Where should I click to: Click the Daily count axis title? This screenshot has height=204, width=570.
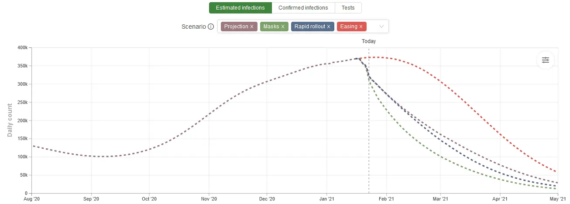[x=10, y=120]
